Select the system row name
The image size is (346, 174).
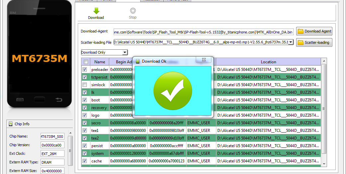coord(97,153)
